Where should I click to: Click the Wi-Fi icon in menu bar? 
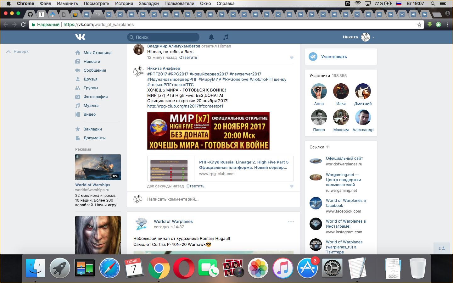tap(358, 3)
